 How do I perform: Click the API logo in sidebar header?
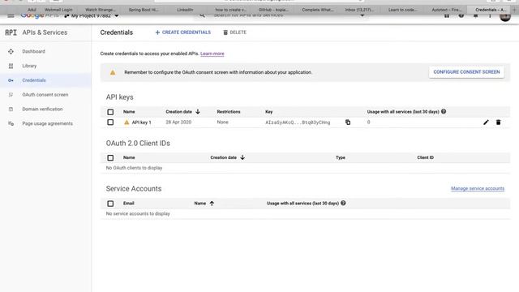tap(11, 32)
